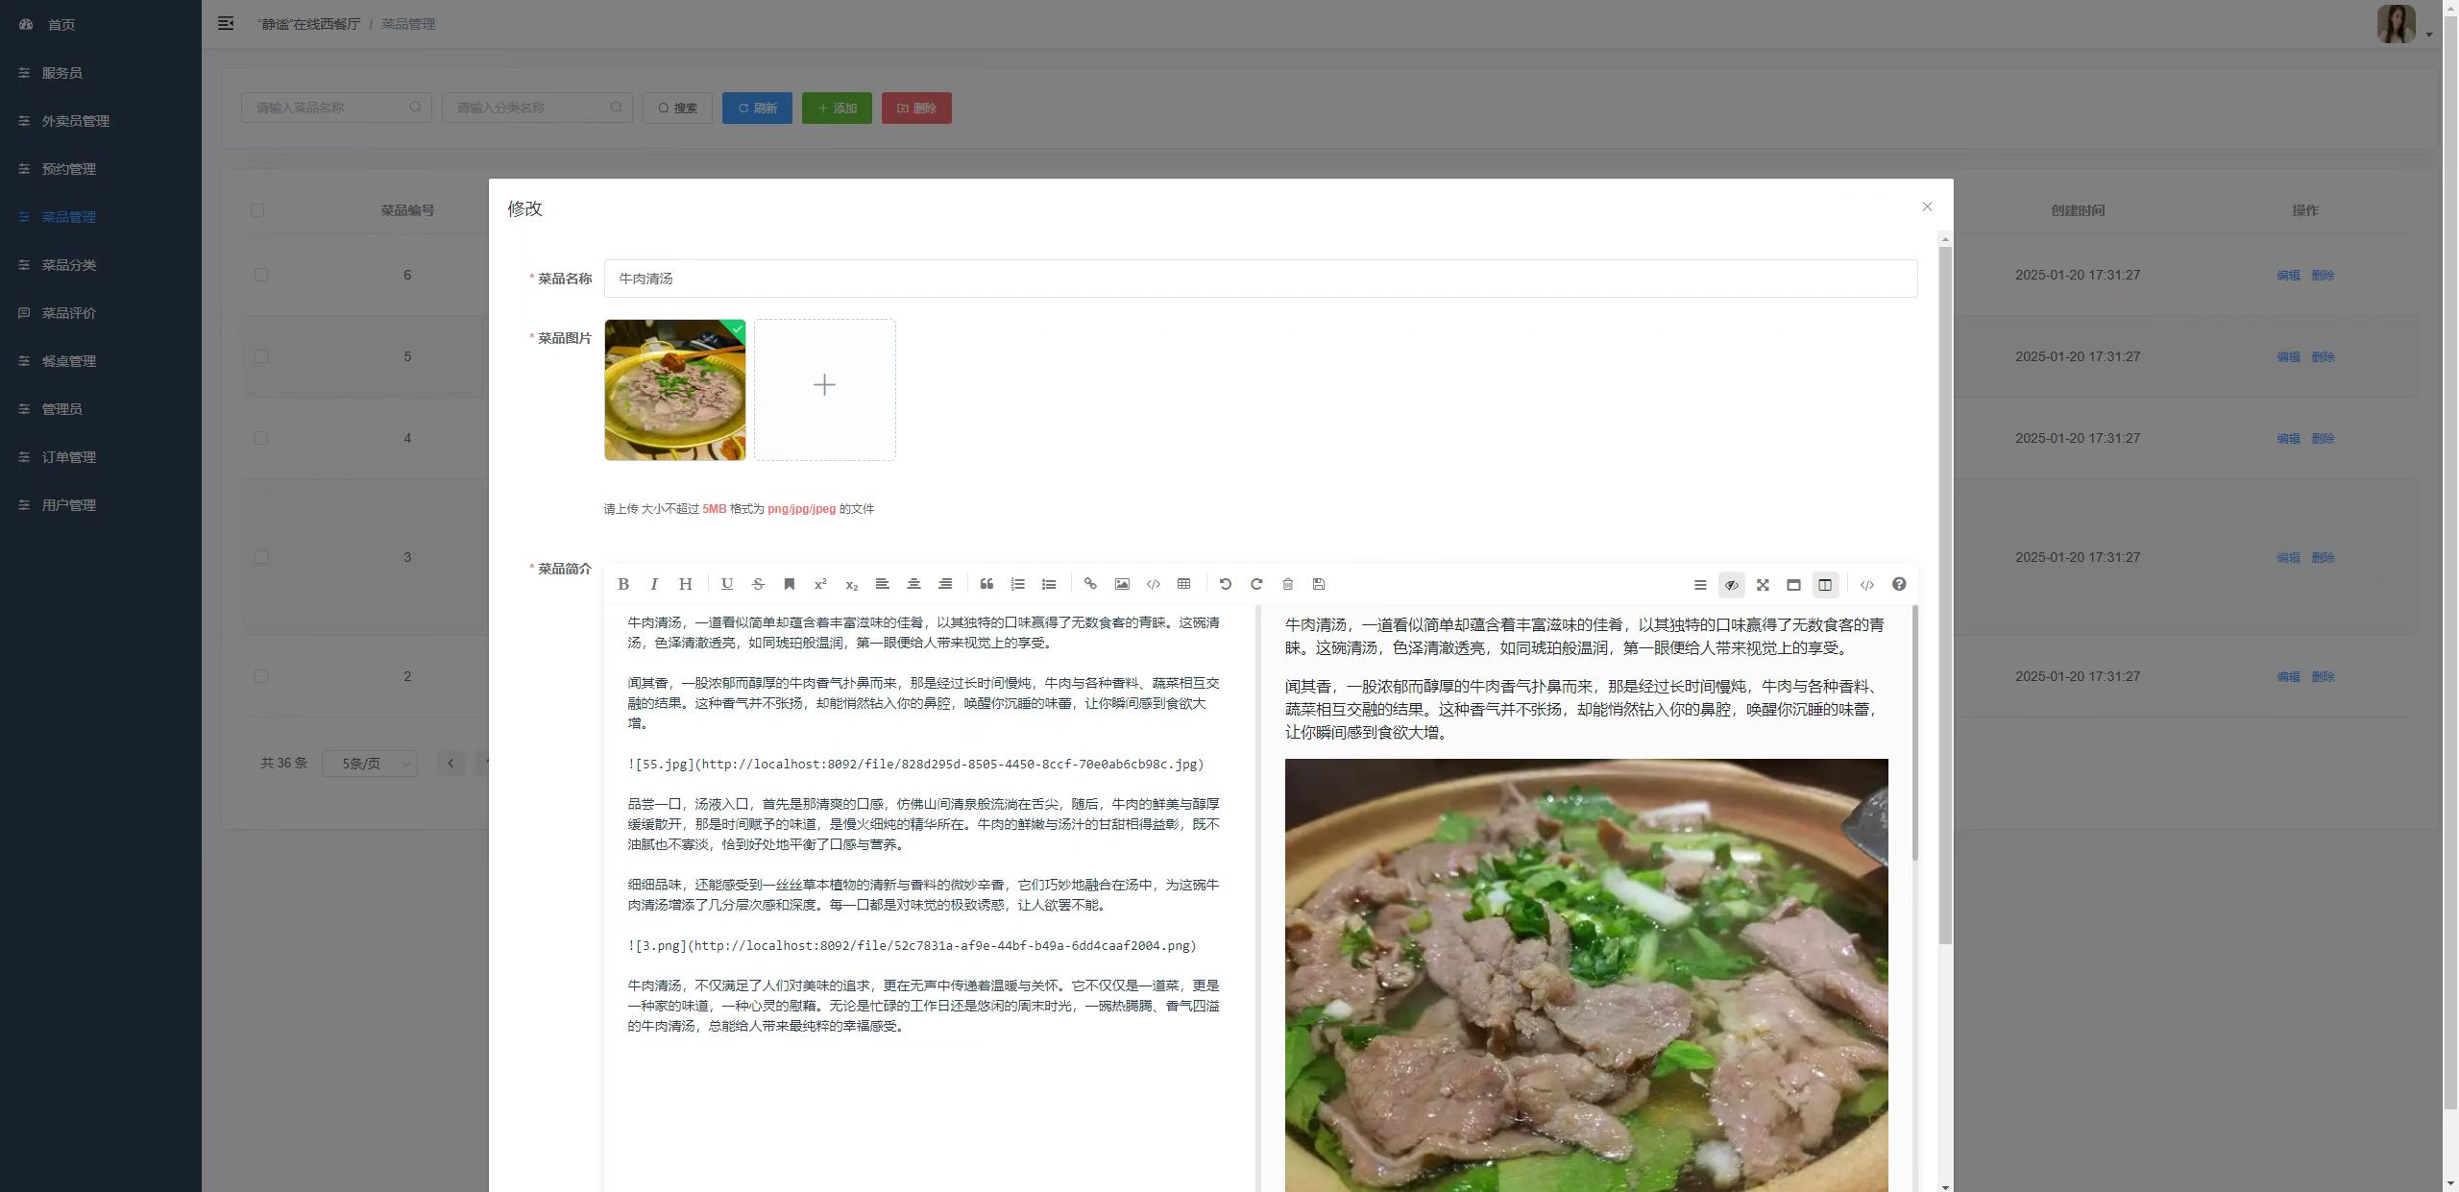Open 餐桌管理 in the sidebar

(x=101, y=361)
